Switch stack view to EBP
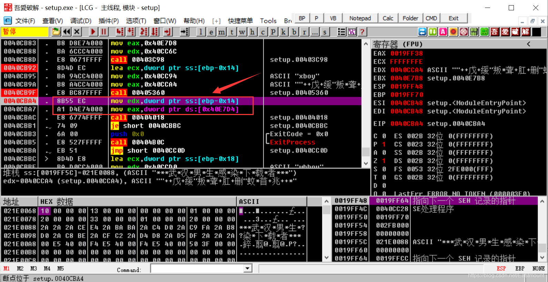The height and width of the screenshot is (282, 548). coord(520,269)
